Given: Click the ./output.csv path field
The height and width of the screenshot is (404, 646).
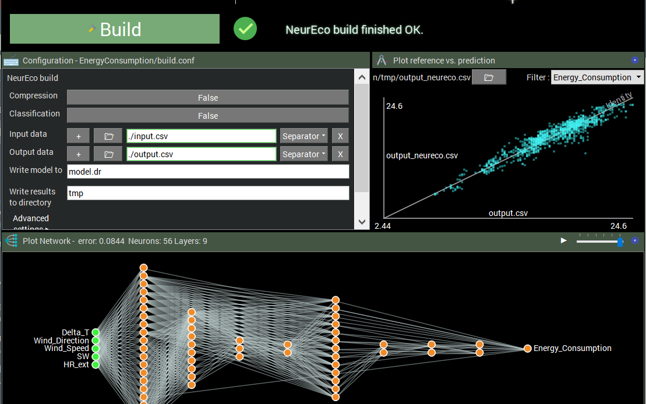Looking at the screenshot, I should pyautogui.click(x=202, y=154).
